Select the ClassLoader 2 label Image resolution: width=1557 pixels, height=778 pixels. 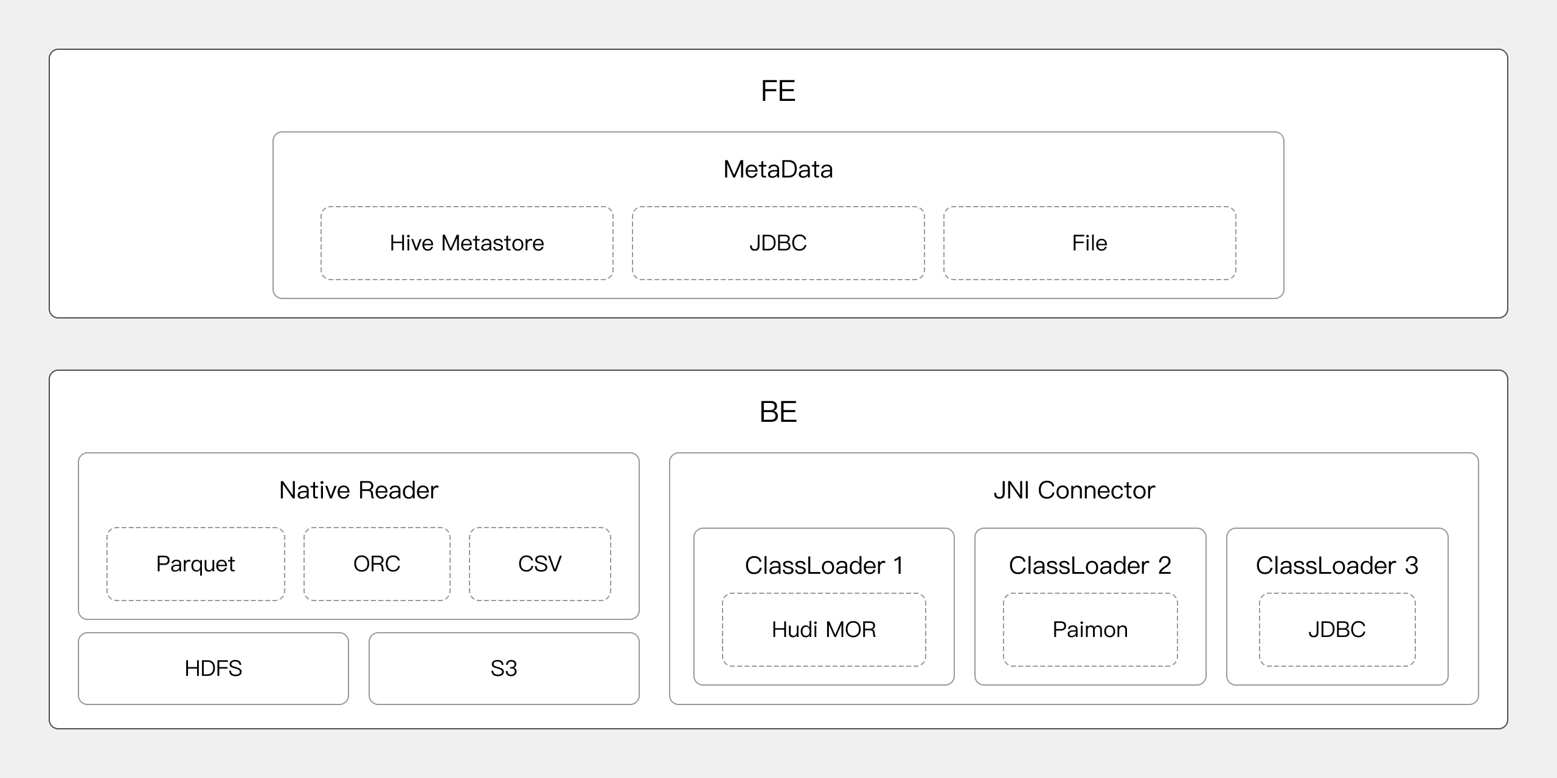[x=1090, y=565]
